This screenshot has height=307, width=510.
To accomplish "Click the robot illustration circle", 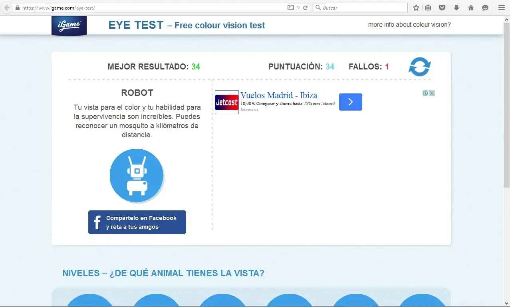I will pyautogui.click(x=137, y=176).
